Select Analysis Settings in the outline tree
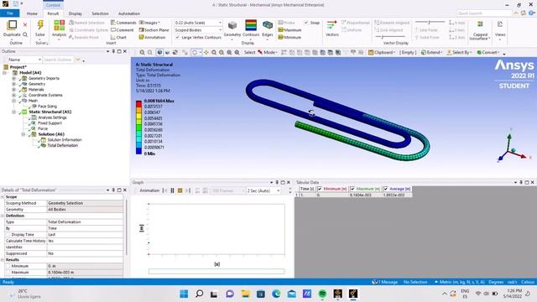The image size is (537, 302). click(x=52, y=117)
